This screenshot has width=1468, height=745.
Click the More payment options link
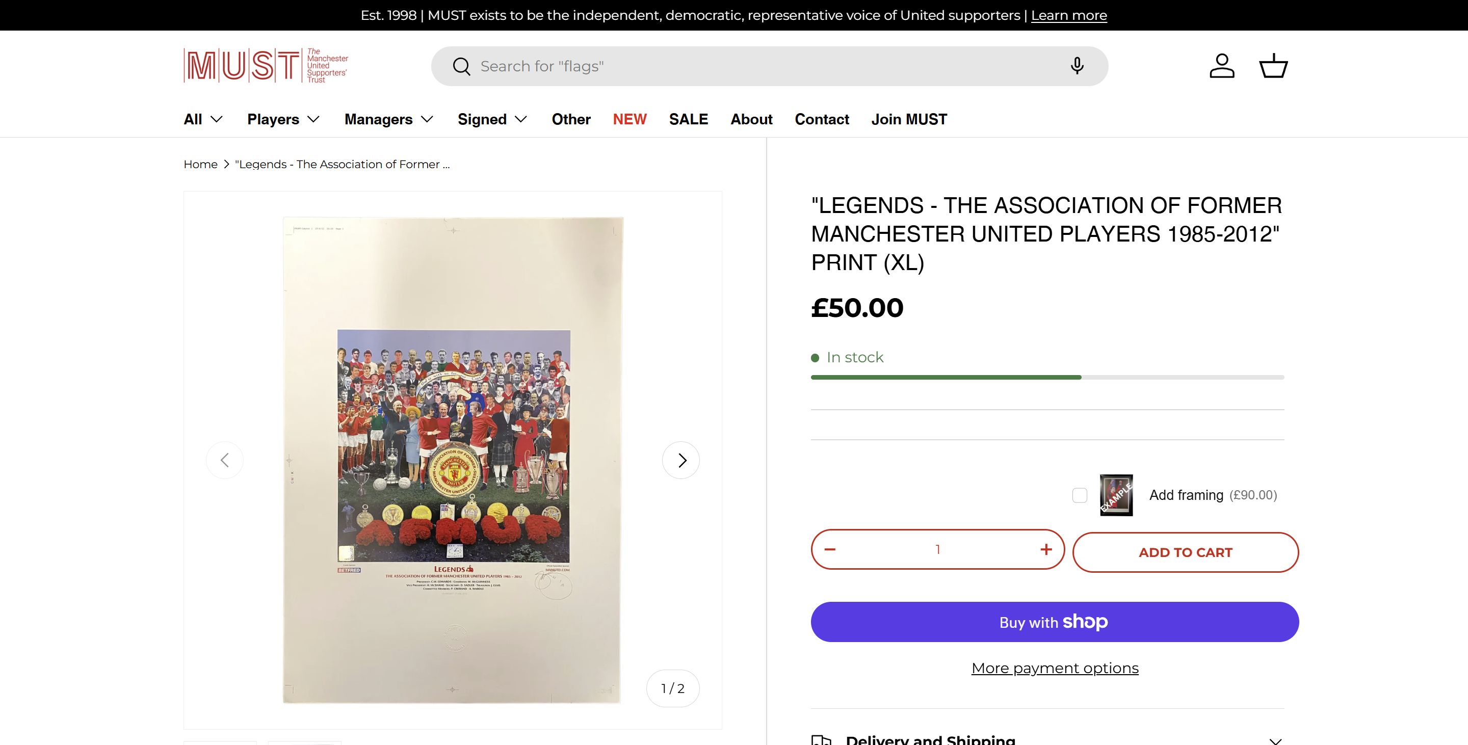coord(1055,668)
